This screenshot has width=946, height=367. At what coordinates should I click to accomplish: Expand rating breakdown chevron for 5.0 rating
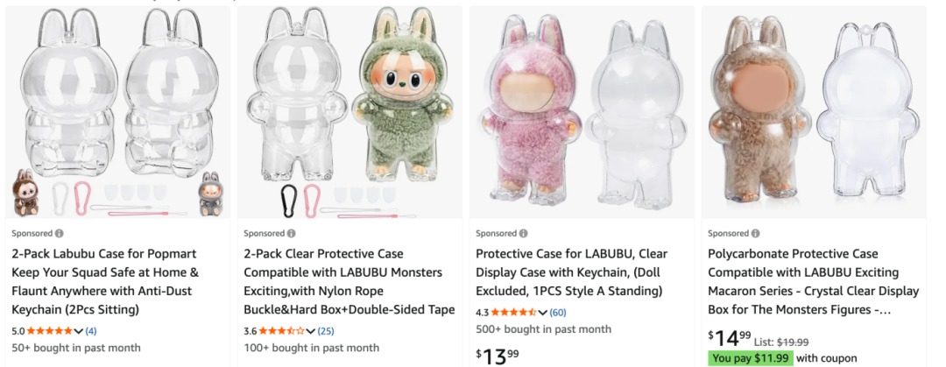[79, 331]
